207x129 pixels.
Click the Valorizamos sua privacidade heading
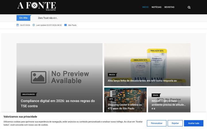coord(20,117)
